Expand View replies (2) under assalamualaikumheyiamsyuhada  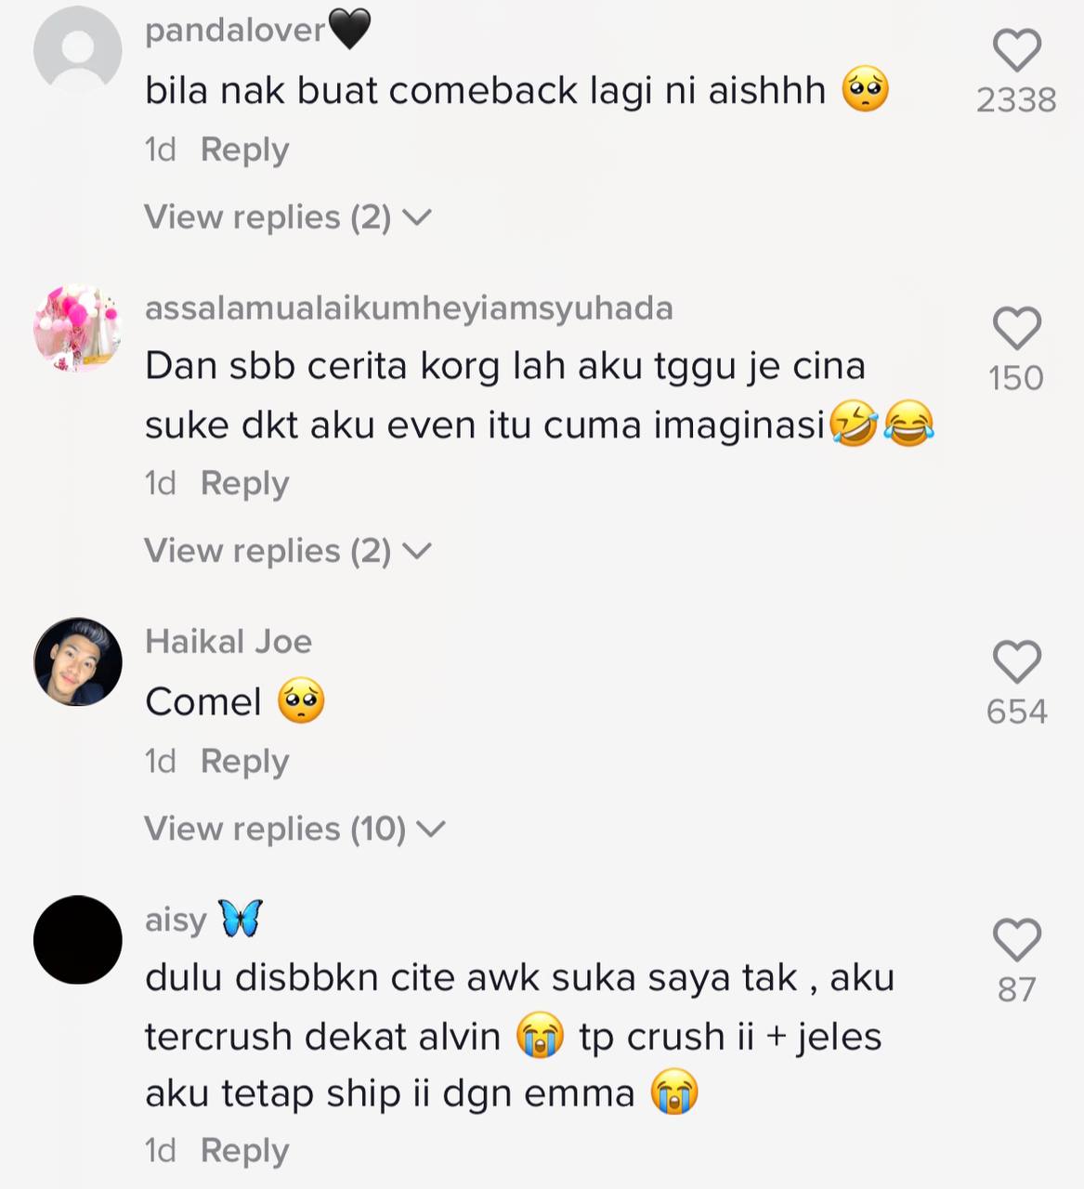coord(288,551)
